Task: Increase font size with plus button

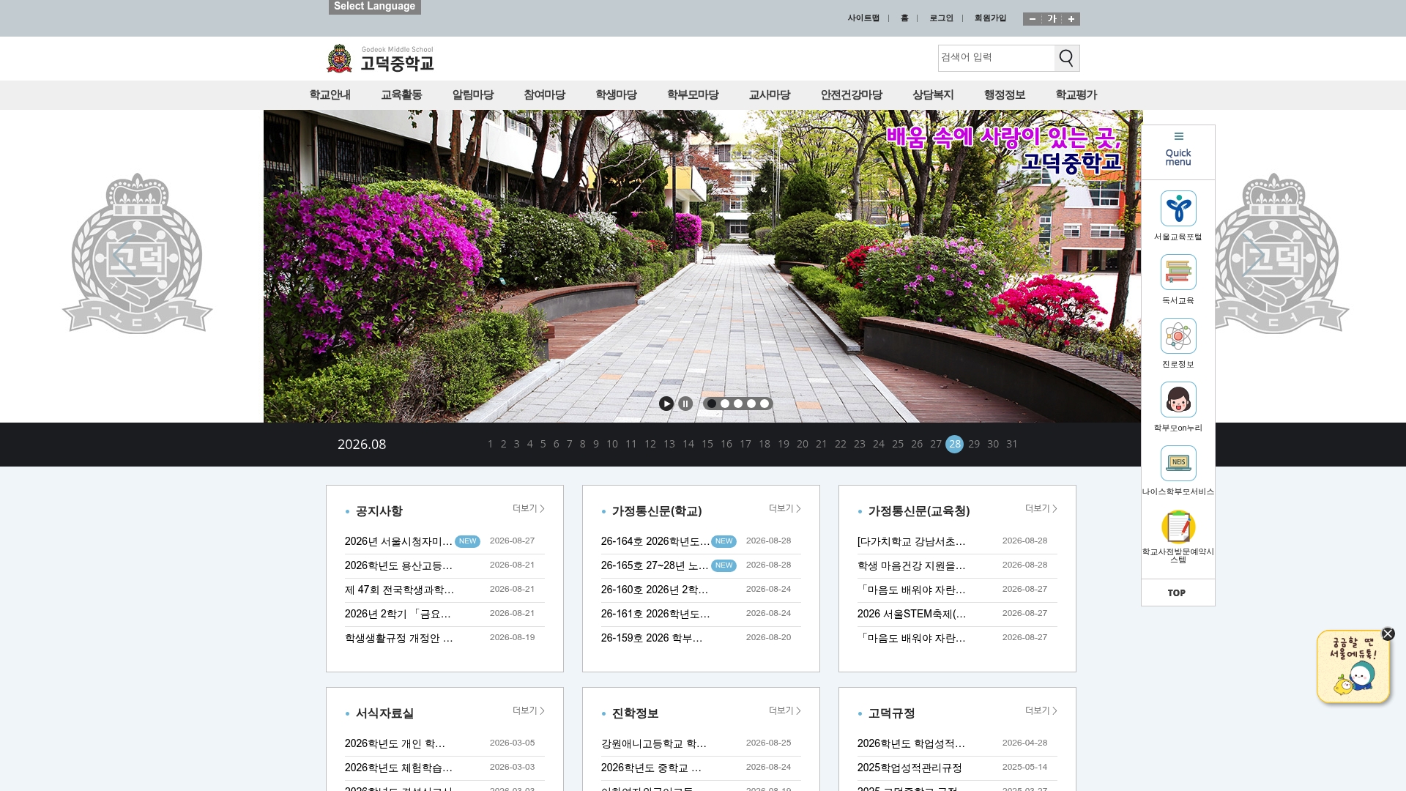Action: [x=1071, y=19]
